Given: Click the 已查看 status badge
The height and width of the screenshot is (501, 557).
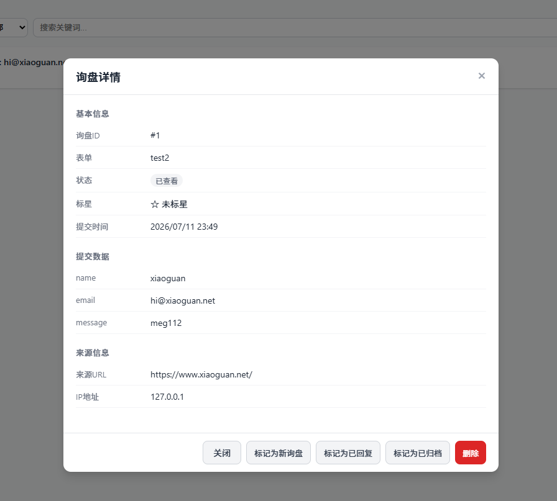Looking at the screenshot, I should click(166, 181).
